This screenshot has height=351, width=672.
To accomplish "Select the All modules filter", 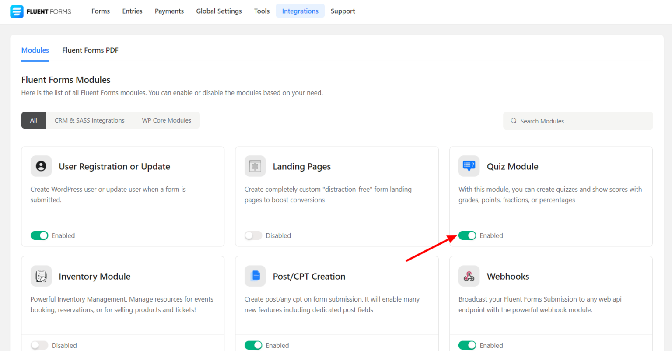I will 33,120.
